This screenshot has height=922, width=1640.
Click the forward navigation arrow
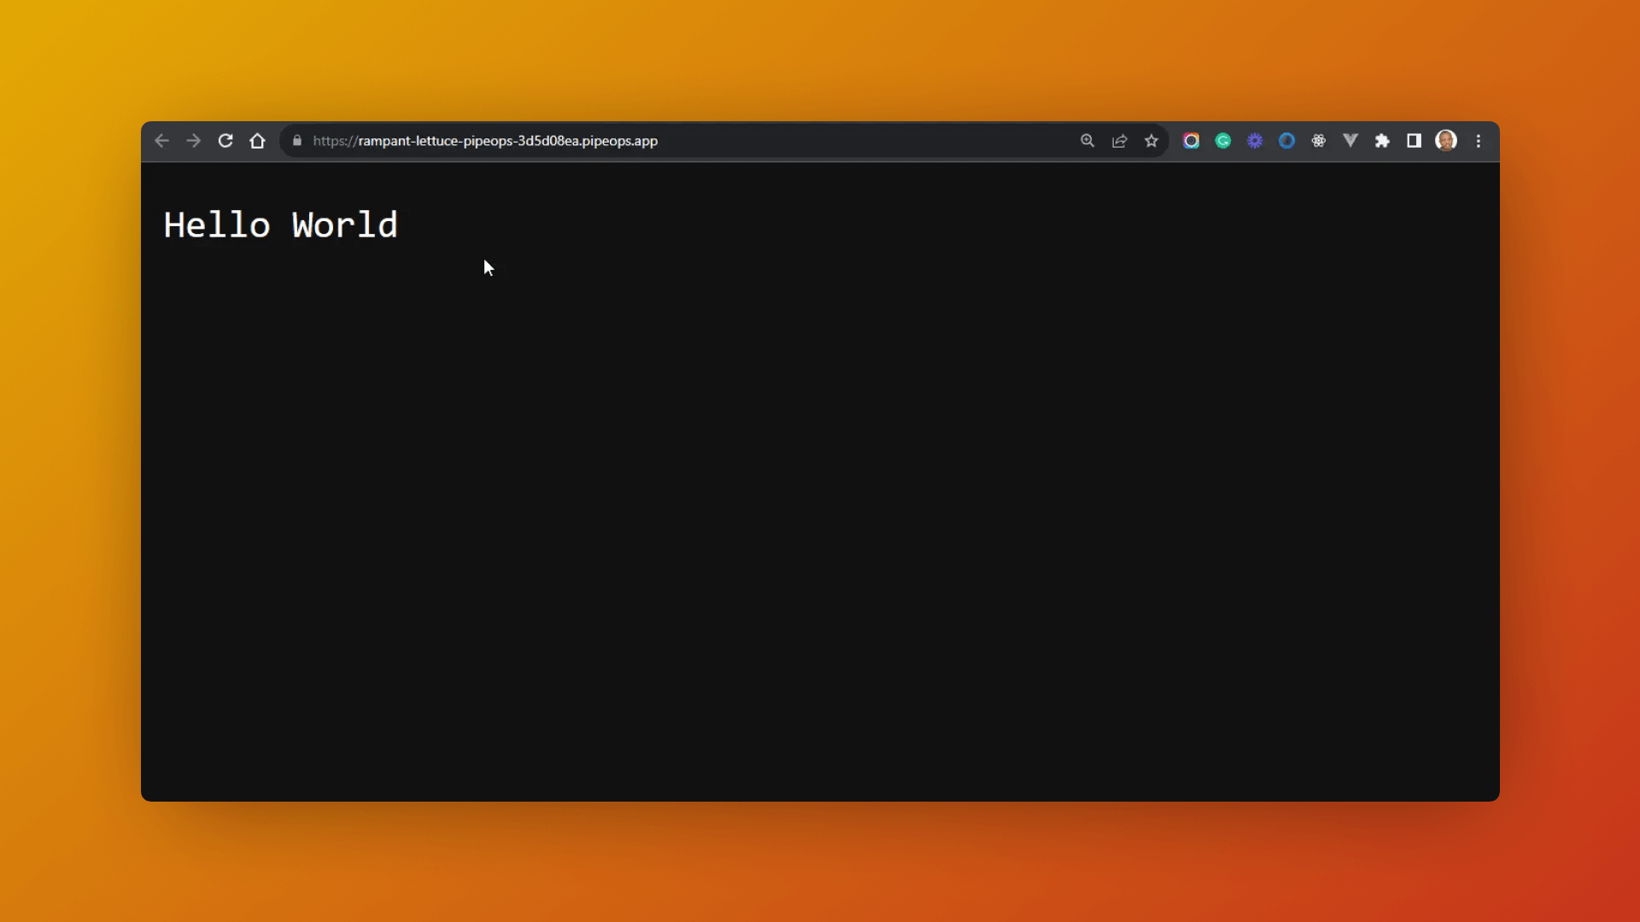pyautogui.click(x=194, y=140)
